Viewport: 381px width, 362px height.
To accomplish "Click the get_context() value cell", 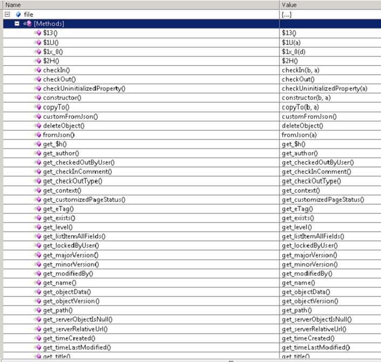I will [x=330, y=190].
